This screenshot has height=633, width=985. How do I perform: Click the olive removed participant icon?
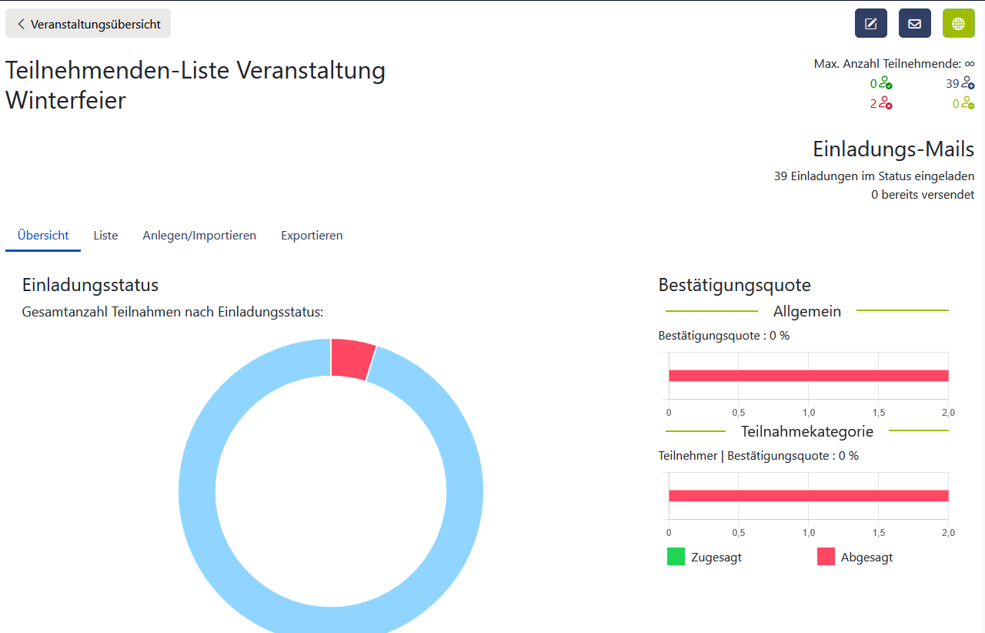[967, 103]
